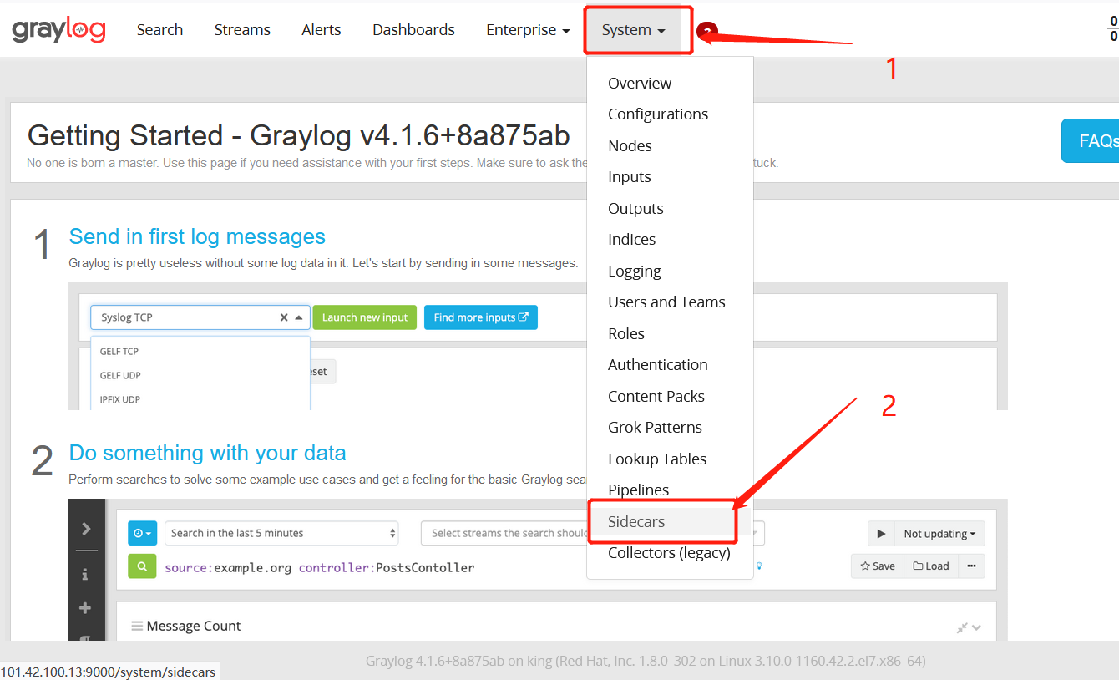Open the Search in the last 5 minutes dropdown
The width and height of the screenshot is (1119, 680).
[281, 533]
